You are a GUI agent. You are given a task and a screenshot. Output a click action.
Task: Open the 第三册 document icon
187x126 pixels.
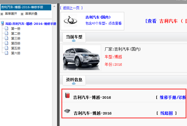pyautogui.click(x=7, y=38)
